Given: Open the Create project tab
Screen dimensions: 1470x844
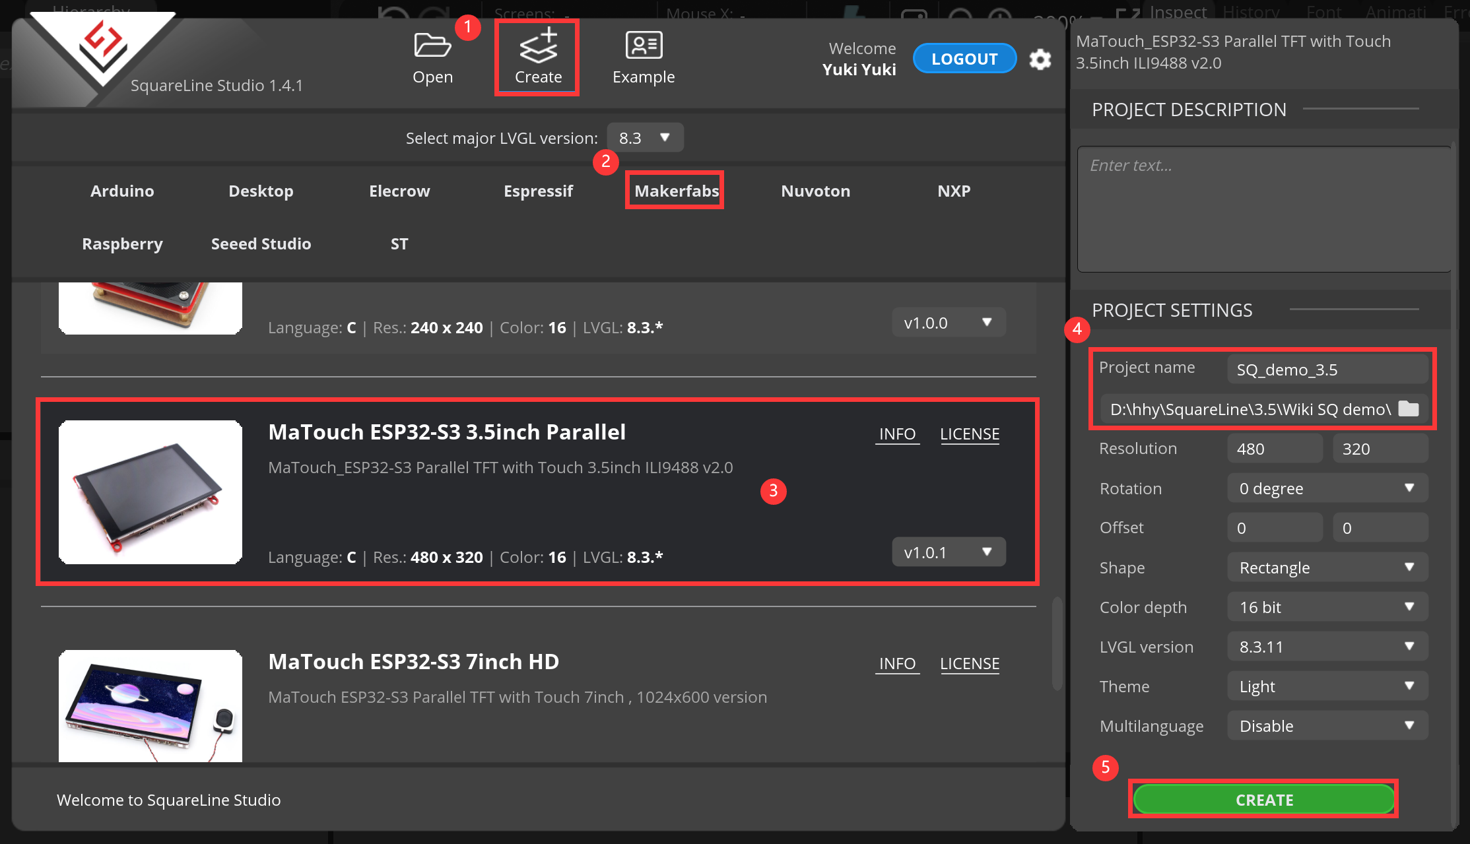Looking at the screenshot, I should (x=537, y=57).
